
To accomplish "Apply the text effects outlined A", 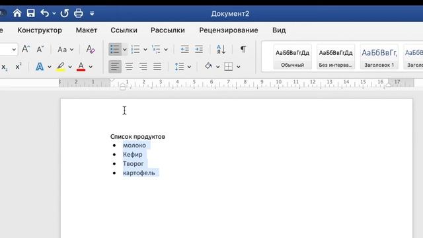I will coord(40,66).
